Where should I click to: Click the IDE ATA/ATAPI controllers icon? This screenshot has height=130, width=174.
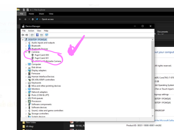[29, 80]
